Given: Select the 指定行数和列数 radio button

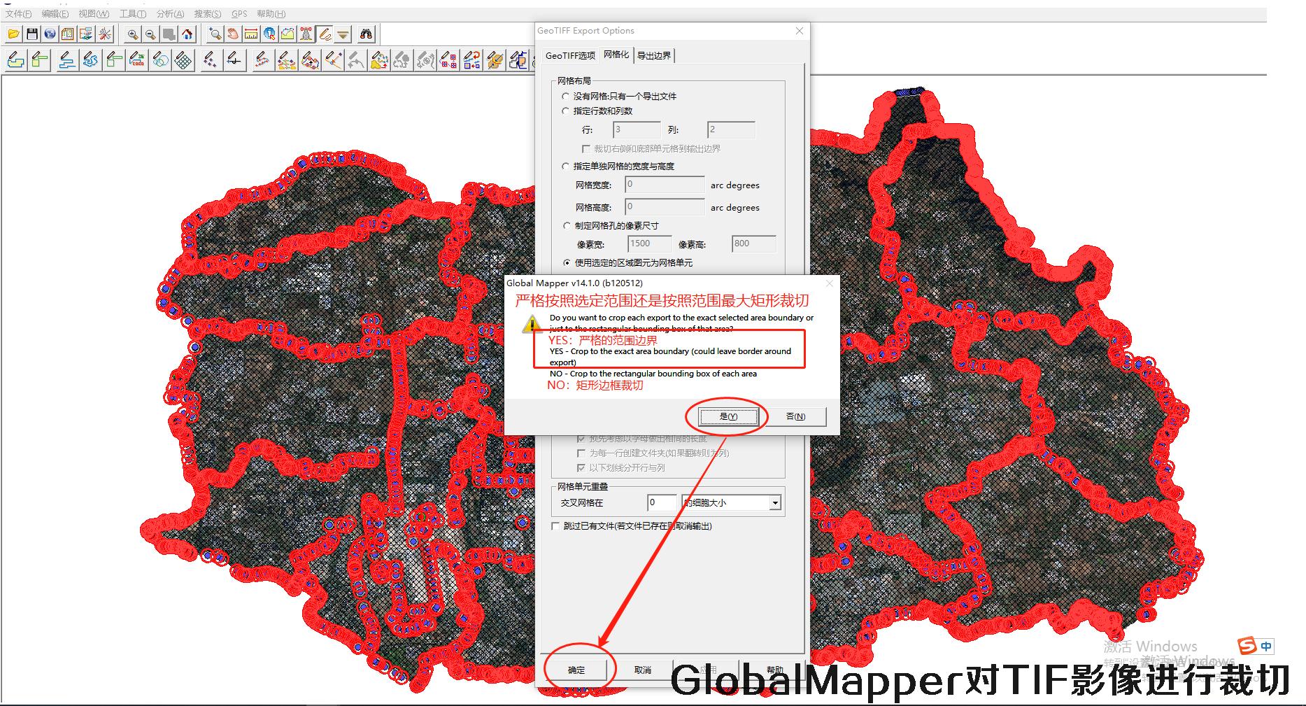Looking at the screenshot, I should click(566, 111).
